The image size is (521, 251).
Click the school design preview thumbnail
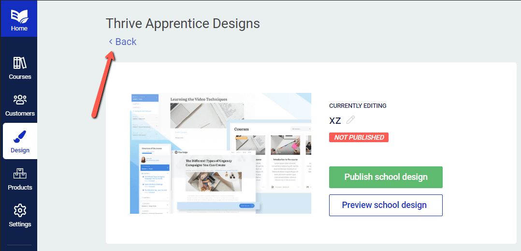[220, 153]
